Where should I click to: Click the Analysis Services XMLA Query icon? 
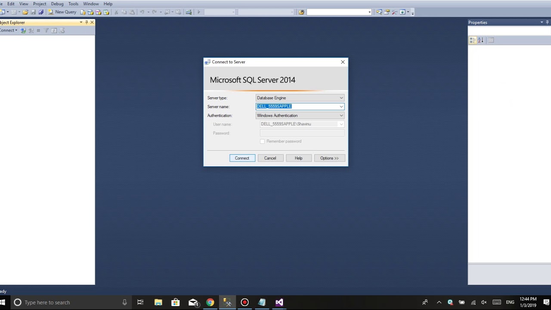(x=106, y=12)
